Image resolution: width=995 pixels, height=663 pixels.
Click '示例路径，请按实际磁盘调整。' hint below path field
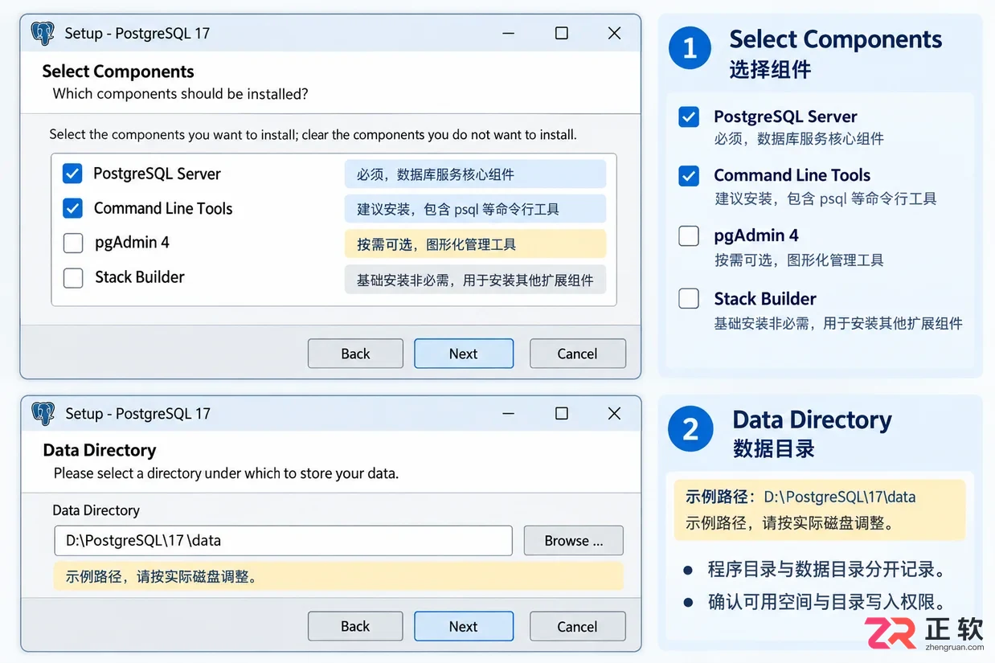click(x=338, y=576)
